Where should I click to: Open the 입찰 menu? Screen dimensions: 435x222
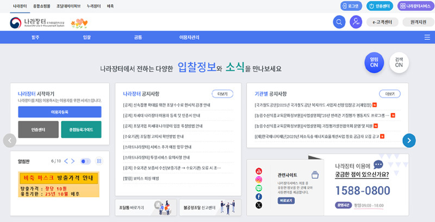tap(87, 37)
